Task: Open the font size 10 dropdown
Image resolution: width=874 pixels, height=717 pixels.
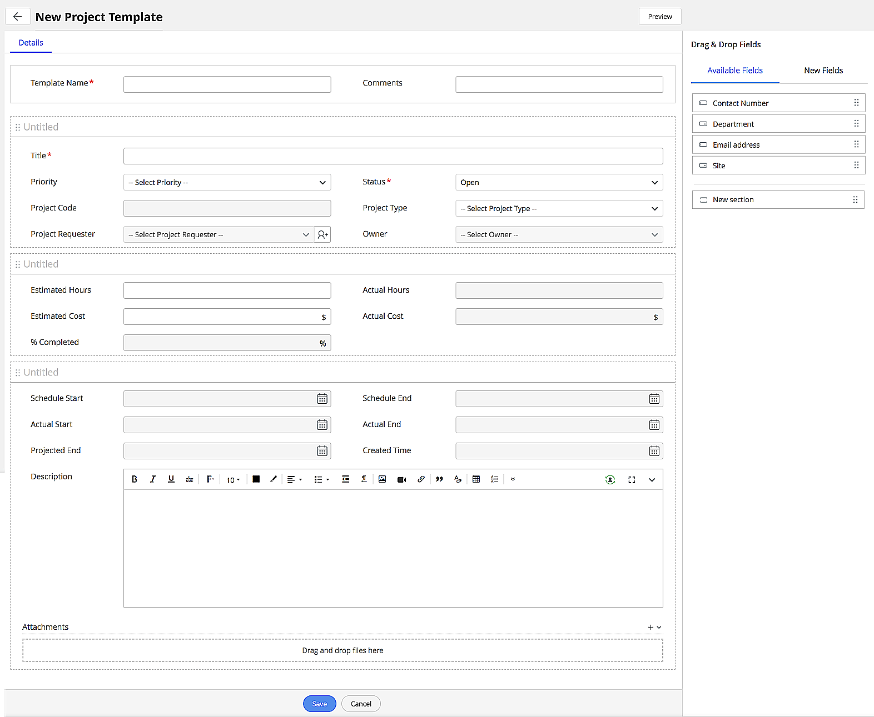Action: (233, 480)
